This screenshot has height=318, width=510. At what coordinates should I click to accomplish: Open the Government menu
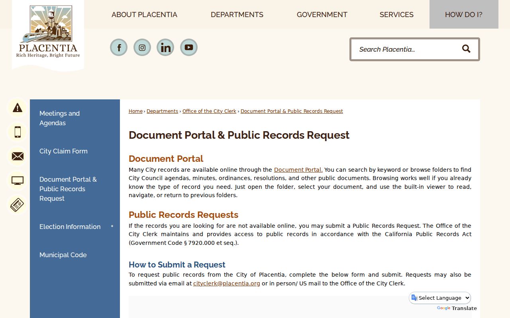point(322,15)
